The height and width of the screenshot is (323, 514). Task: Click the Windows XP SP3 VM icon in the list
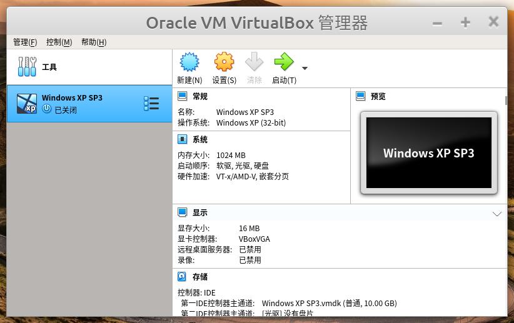point(27,104)
